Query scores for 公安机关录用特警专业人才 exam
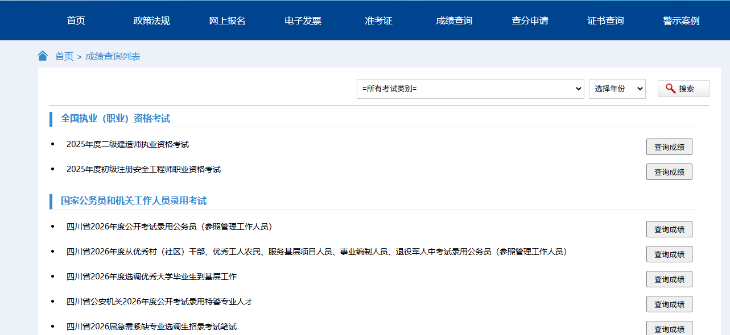The height and width of the screenshot is (335, 730). (x=669, y=304)
